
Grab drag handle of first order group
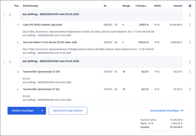click(4, 15)
